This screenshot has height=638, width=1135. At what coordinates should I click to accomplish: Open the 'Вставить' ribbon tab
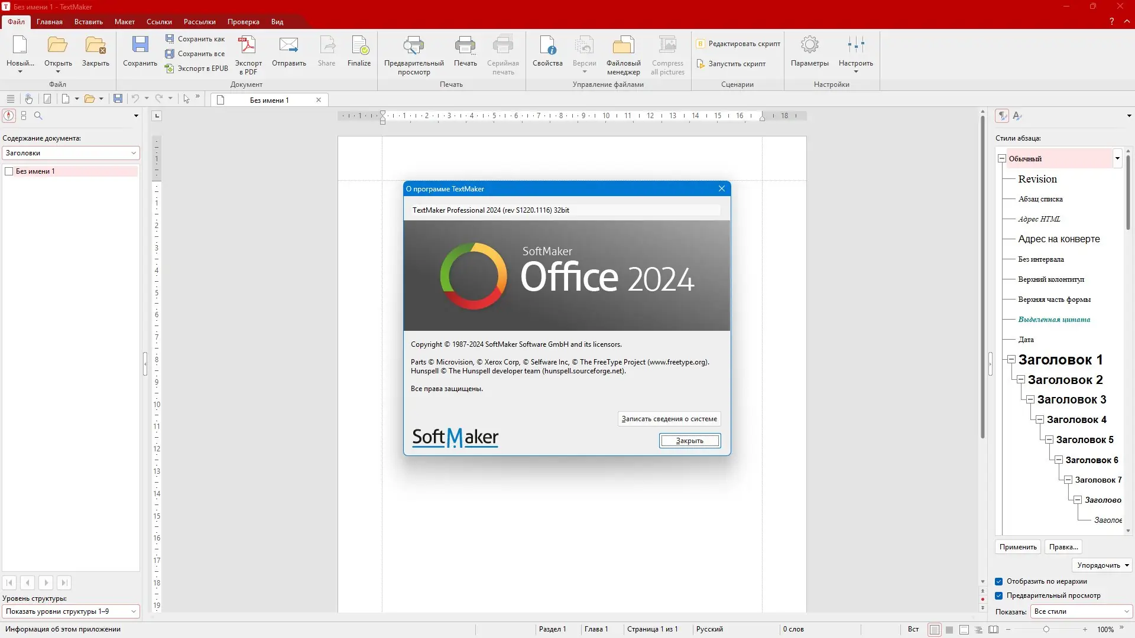pos(88,22)
